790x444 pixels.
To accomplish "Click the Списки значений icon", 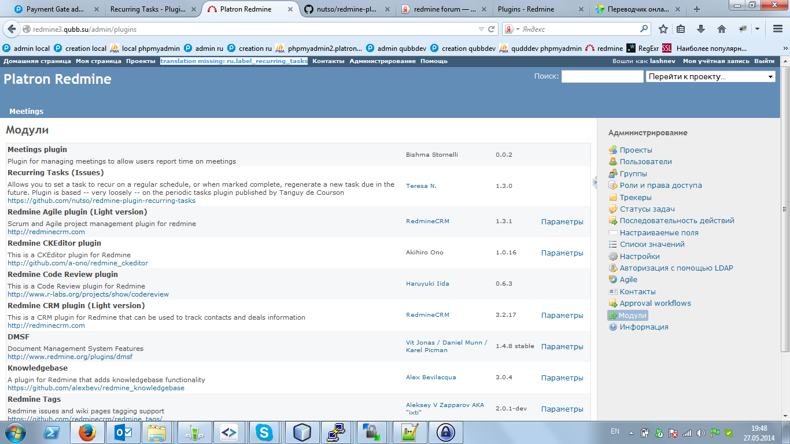I will click(x=613, y=245).
